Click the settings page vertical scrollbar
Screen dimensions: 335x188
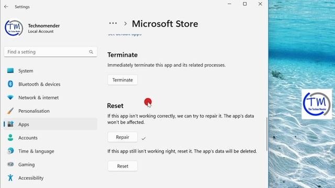(x=266, y=134)
